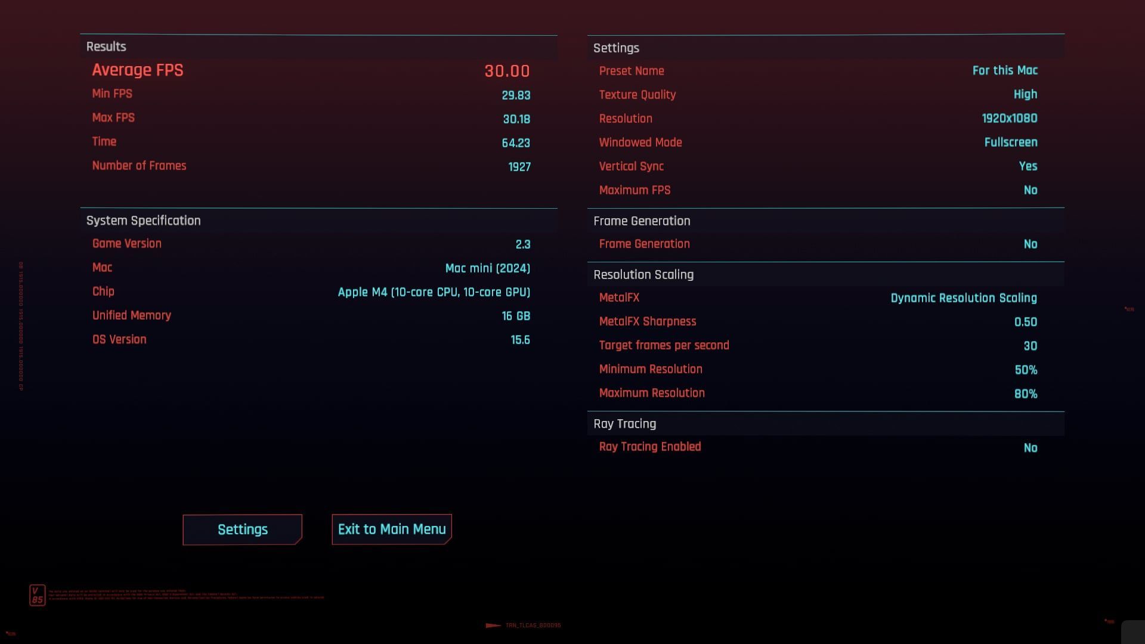Click the Chip Apple M4 specification text

(434, 292)
